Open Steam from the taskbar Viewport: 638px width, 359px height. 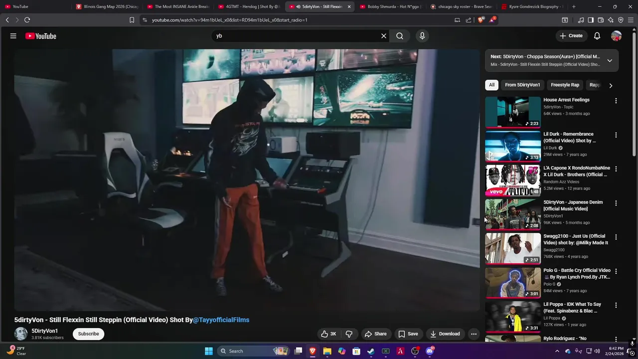(x=371, y=351)
